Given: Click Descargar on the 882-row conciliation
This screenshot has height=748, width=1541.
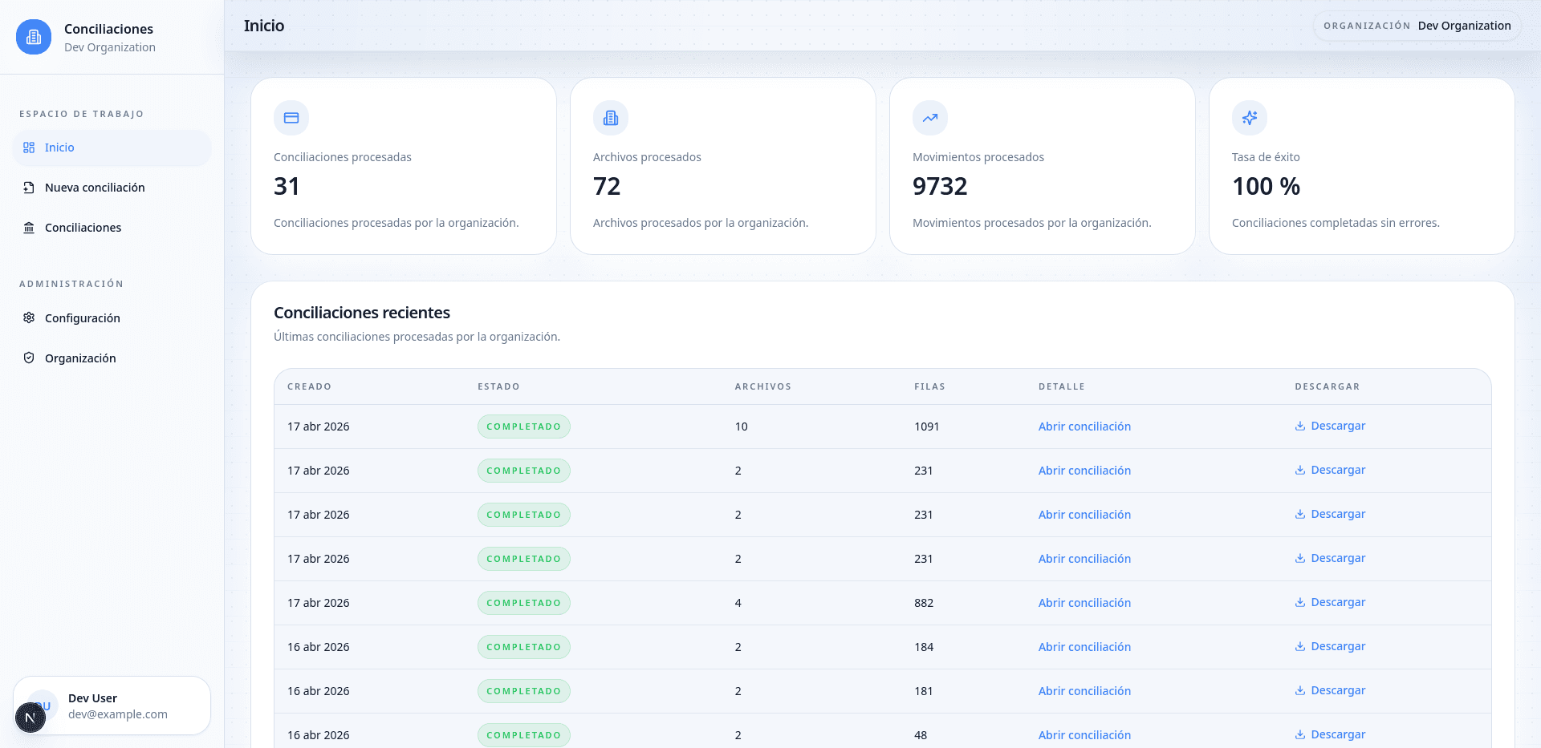Looking at the screenshot, I should click(1329, 602).
